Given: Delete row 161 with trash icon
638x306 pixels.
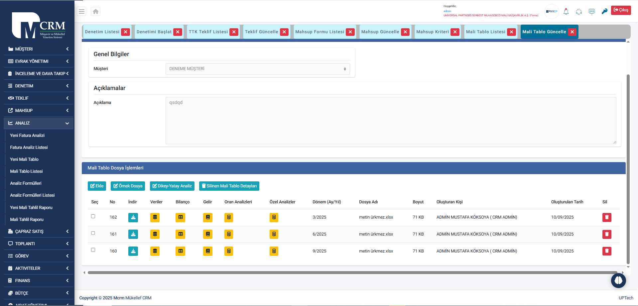Looking at the screenshot, I should [x=606, y=234].
